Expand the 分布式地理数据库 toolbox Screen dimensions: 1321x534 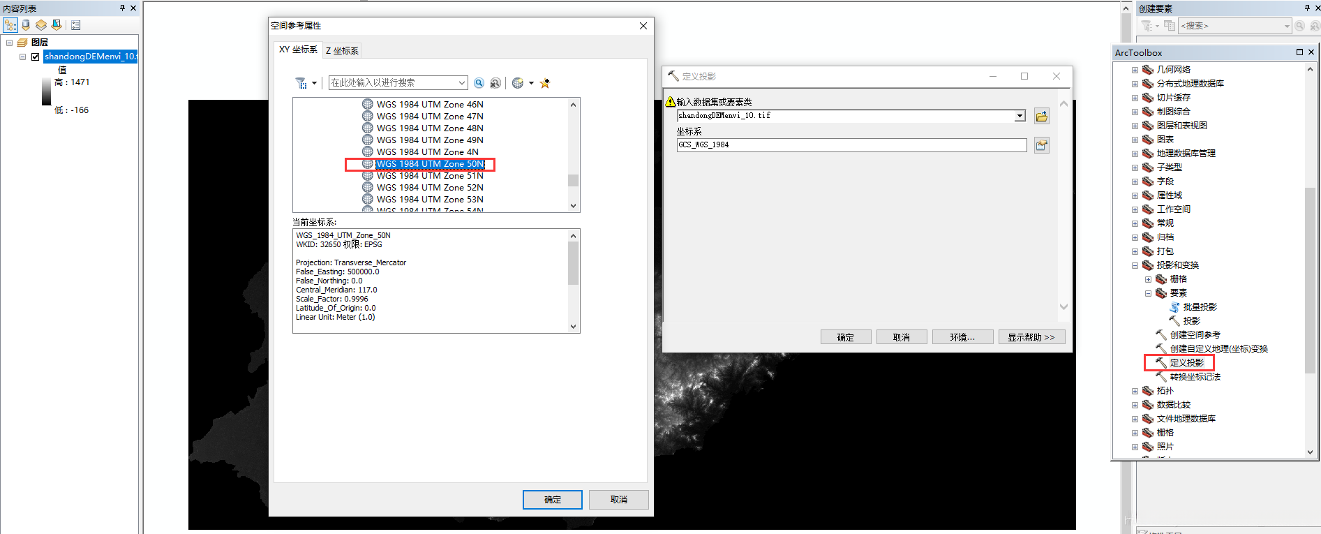coord(1135,84)
